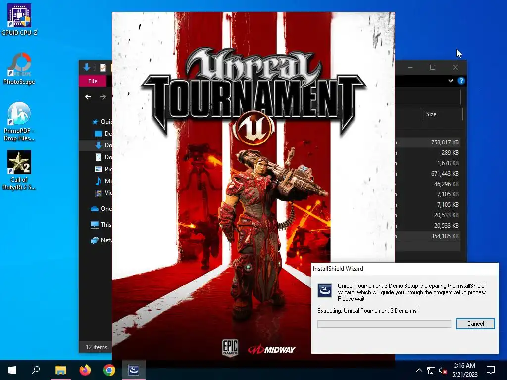Click the down-arrow icon in Explorer title bar
507x380 pixels.
86,67
